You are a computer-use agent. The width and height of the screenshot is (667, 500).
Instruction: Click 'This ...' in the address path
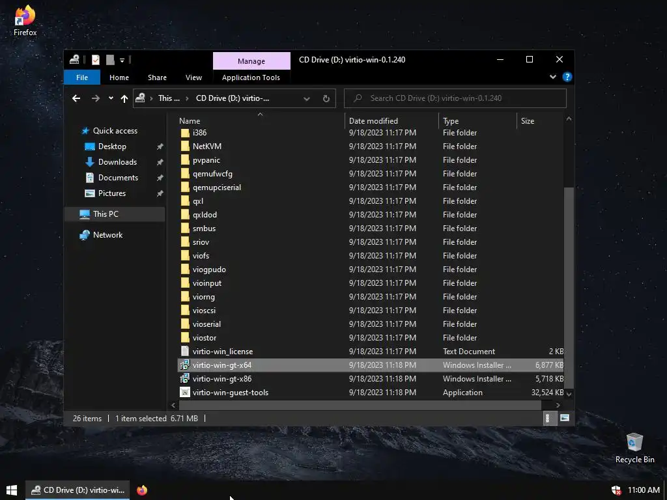click(x=169, y=98)
